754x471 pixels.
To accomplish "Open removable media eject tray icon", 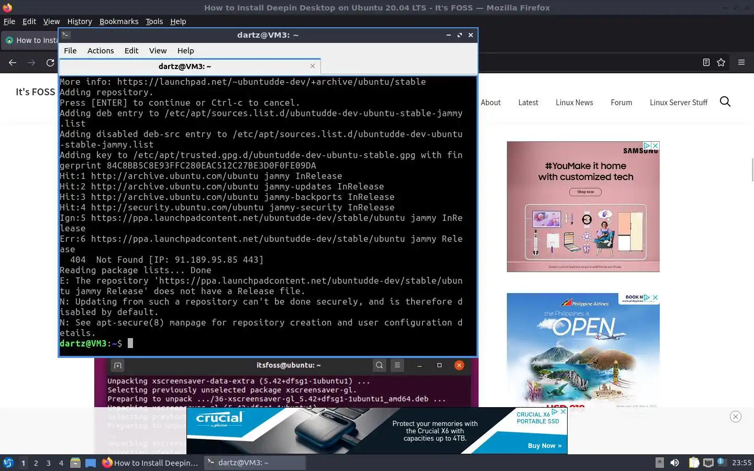I will [660, 463].
